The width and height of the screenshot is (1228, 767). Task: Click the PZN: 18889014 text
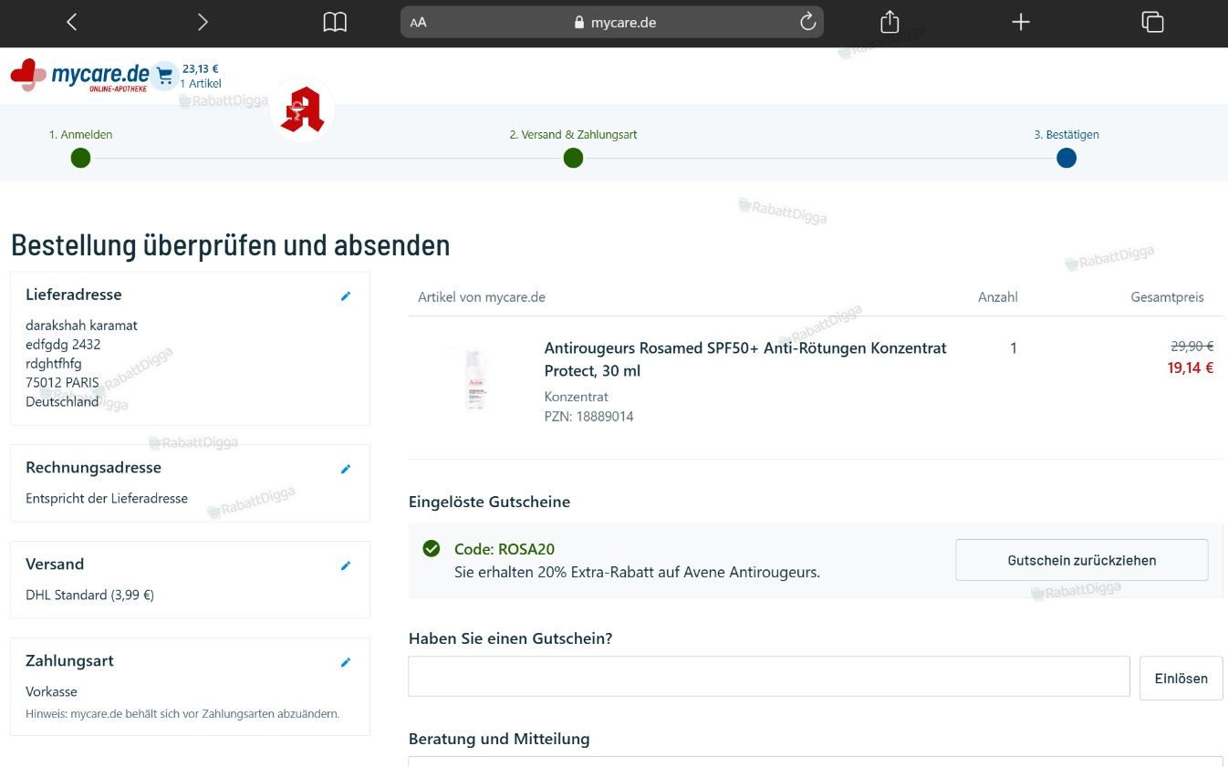pos(589,417)
